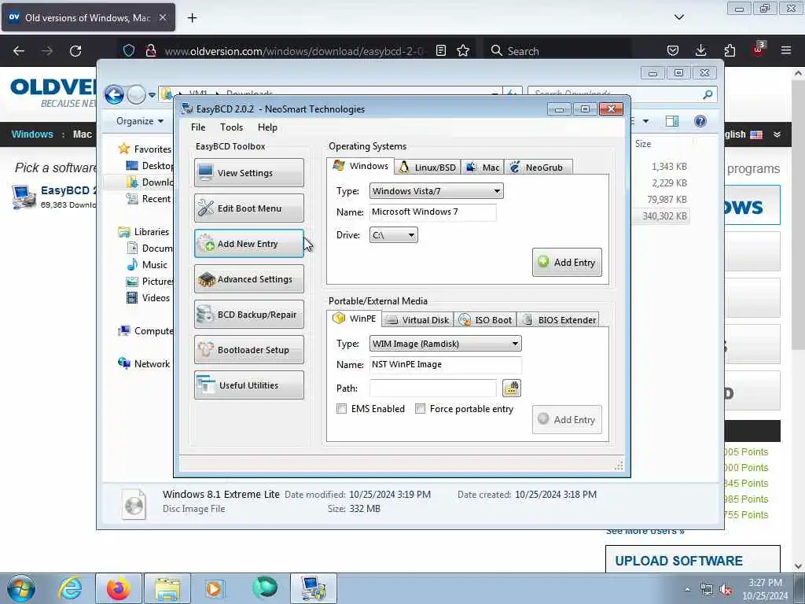This screenshot has height=604, width=805.
Task: Edit the Microsoft Windows 7 name field
Action: pyautogui.click(x=433, y=212)
